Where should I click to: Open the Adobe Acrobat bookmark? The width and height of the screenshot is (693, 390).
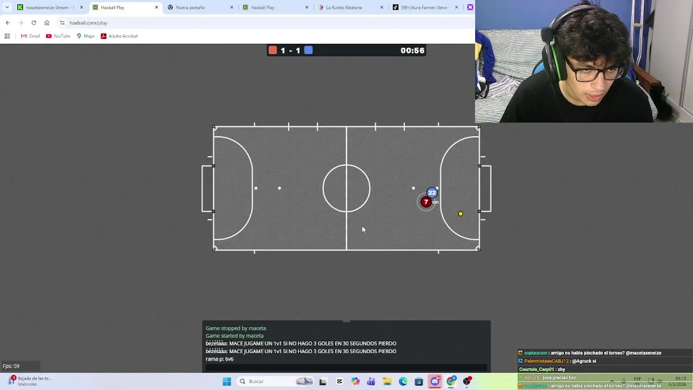tap(119, 36)
